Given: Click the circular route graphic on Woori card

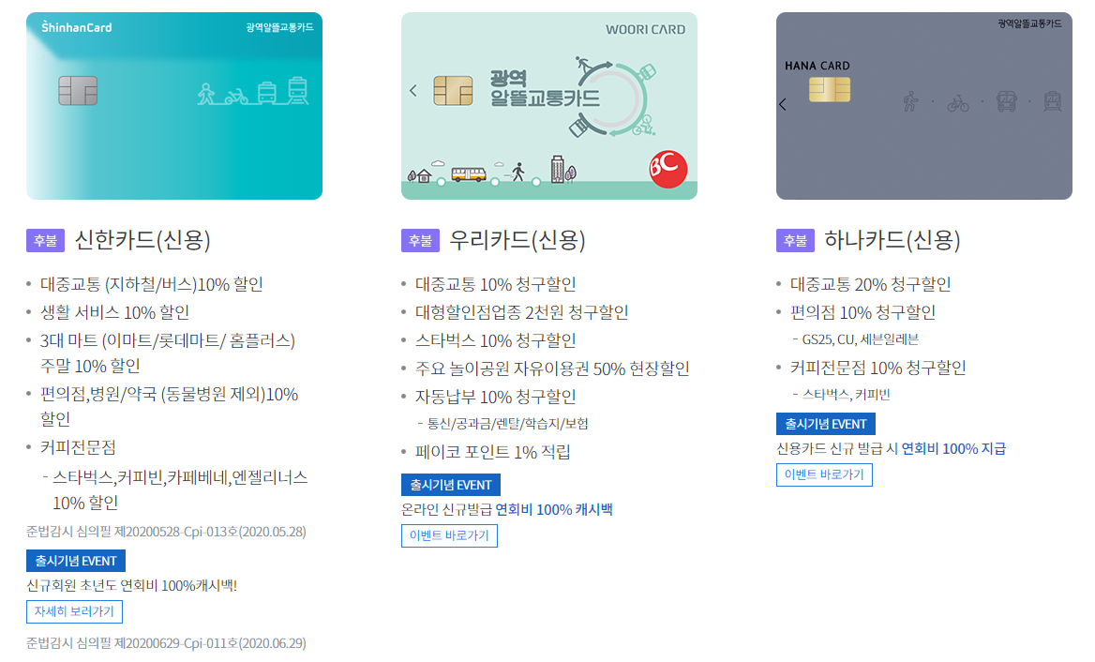Looking at the screenshot, I should [x=614, y=98].
